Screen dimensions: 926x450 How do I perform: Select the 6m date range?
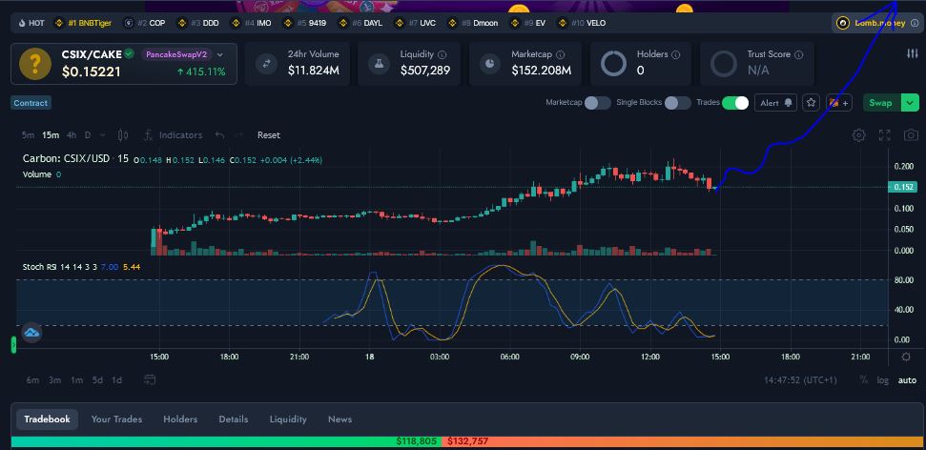tap(32, 380)
